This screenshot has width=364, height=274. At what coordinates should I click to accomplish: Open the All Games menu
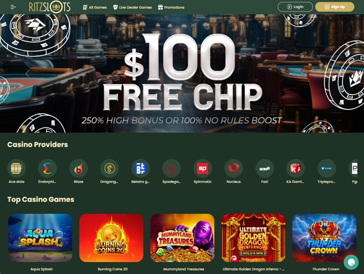click(x=95, y=7)
